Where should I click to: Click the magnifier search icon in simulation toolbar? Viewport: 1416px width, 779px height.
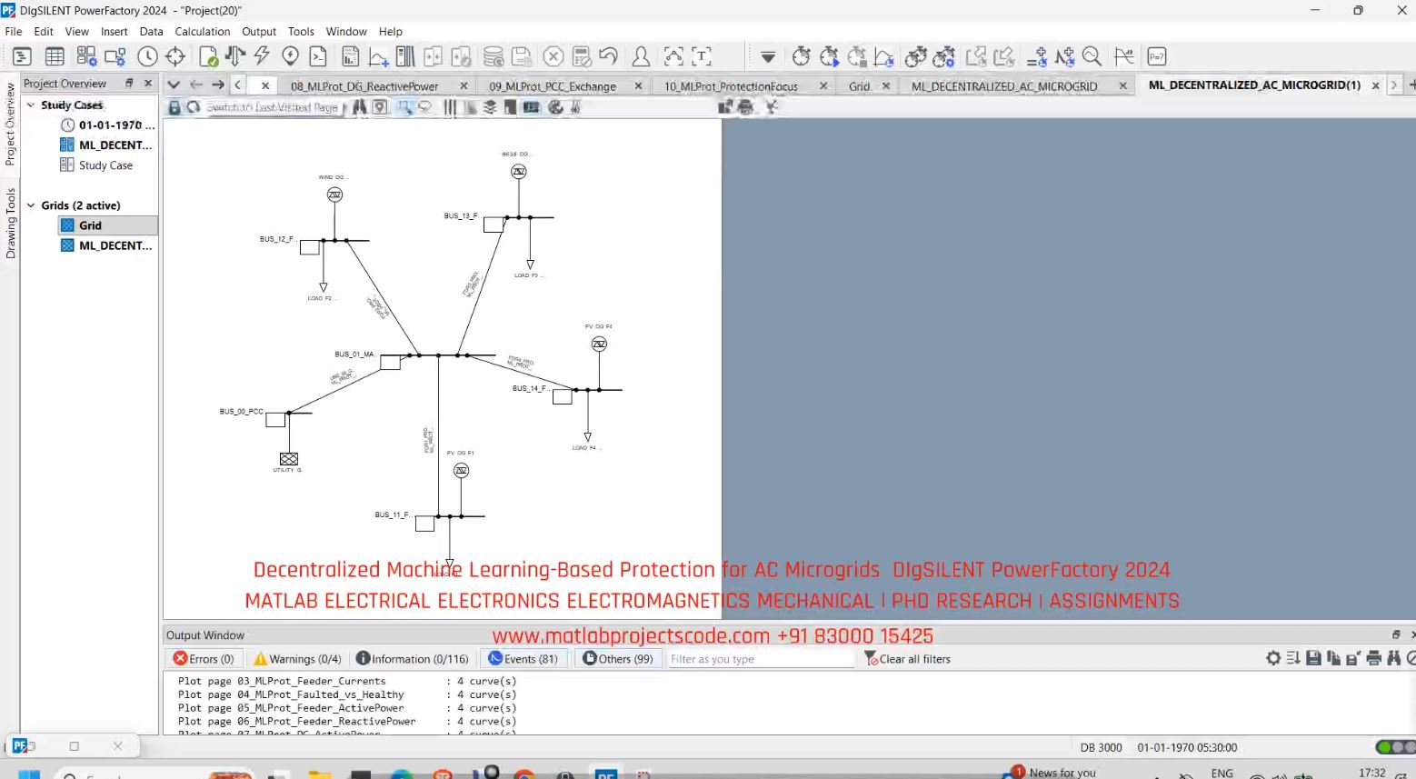coord(1092,56)
